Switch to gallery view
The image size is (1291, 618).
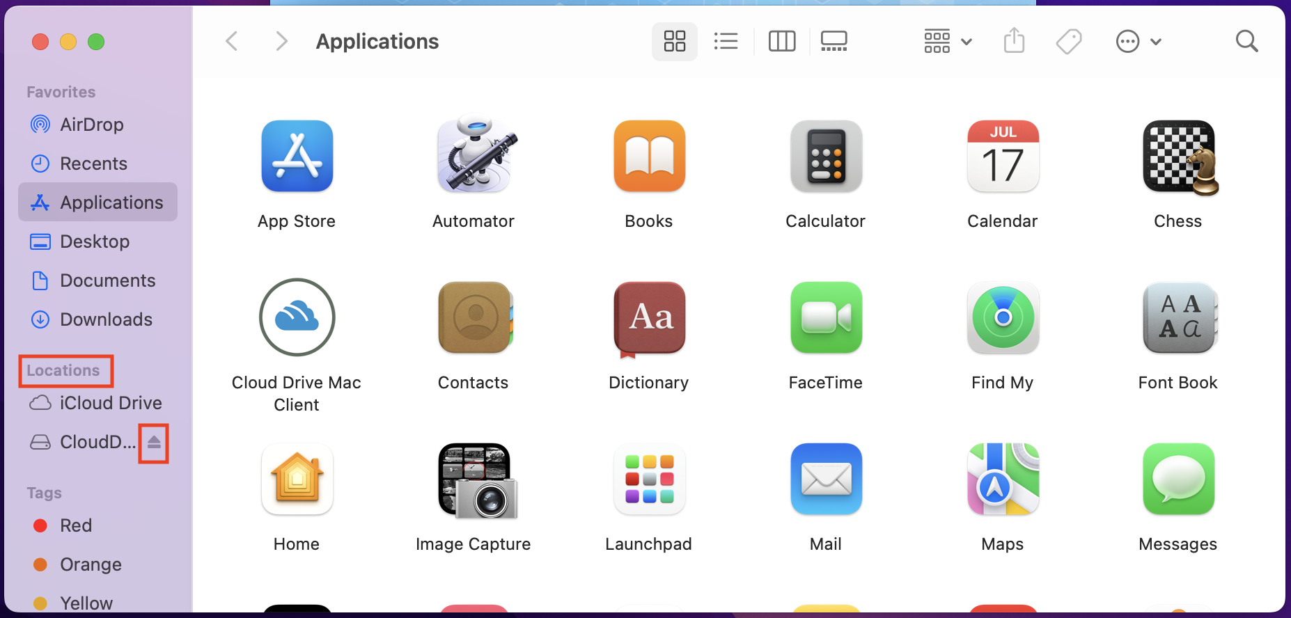(x=834, y=41)
